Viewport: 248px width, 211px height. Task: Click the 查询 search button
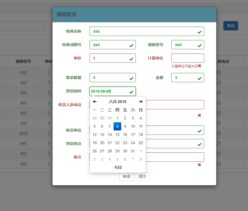coord(230,25)
